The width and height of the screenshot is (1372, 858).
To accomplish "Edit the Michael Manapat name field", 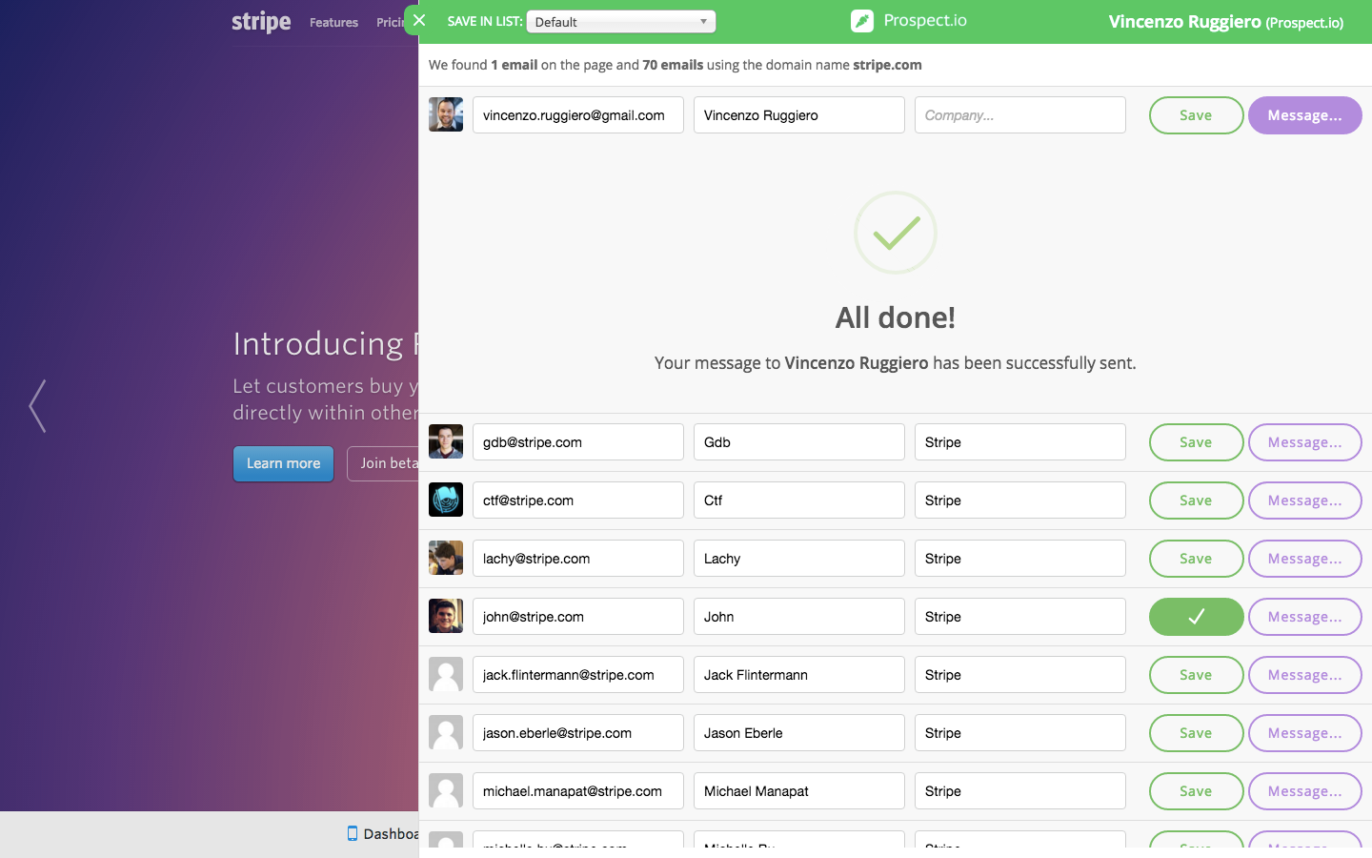I will (799, 791).
